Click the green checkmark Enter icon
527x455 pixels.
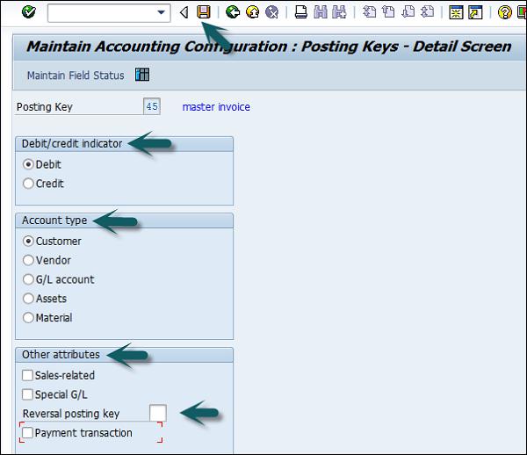[x=28, y=12]
